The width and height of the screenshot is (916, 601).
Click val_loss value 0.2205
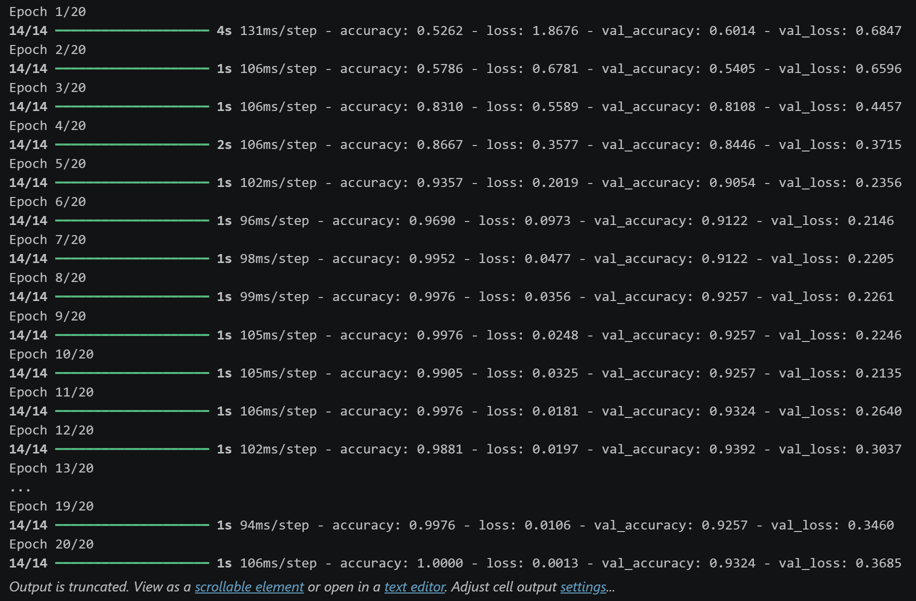point(871,258)
